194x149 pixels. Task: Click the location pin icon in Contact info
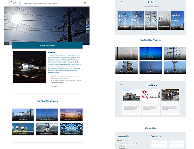tap(118, 143)
